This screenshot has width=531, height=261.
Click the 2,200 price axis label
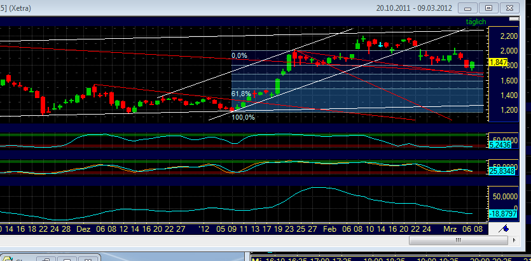509,36
